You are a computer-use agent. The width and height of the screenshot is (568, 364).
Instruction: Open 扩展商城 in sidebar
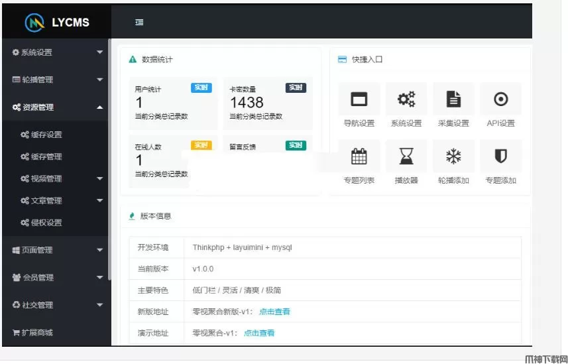click(37, 332)
